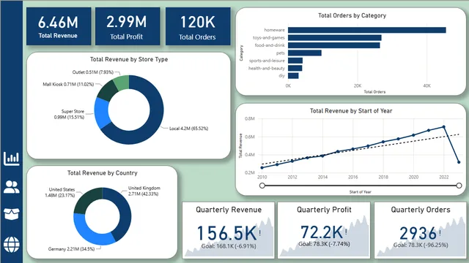469x263 pixels.
Task: Click the Total Revenue 6.46M card
Action: (59, 26)
